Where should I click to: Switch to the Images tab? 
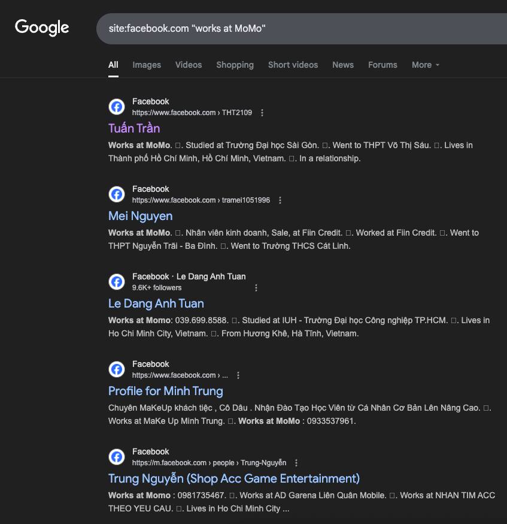pyautogui.click(x=147, y=65)
